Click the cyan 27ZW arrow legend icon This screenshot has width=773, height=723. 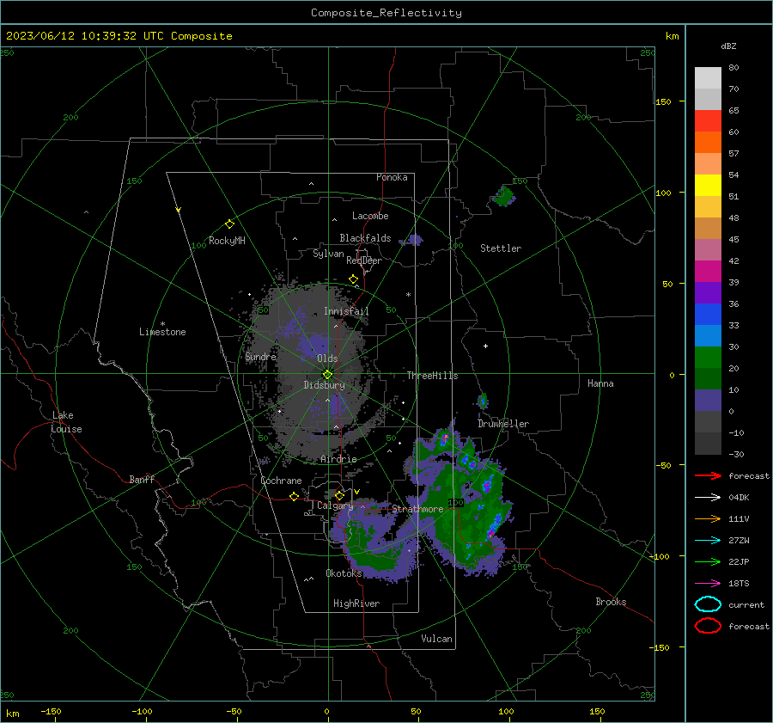[708, 541]
